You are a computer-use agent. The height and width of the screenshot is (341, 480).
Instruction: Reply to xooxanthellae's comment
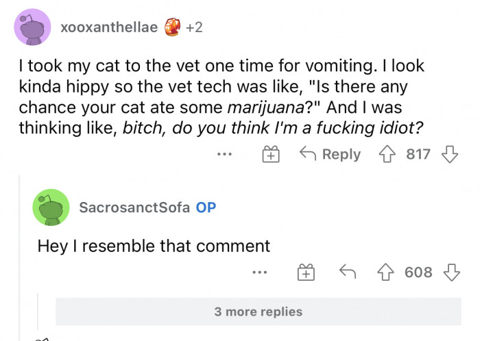pyautogui.click(x=331, y=155)
